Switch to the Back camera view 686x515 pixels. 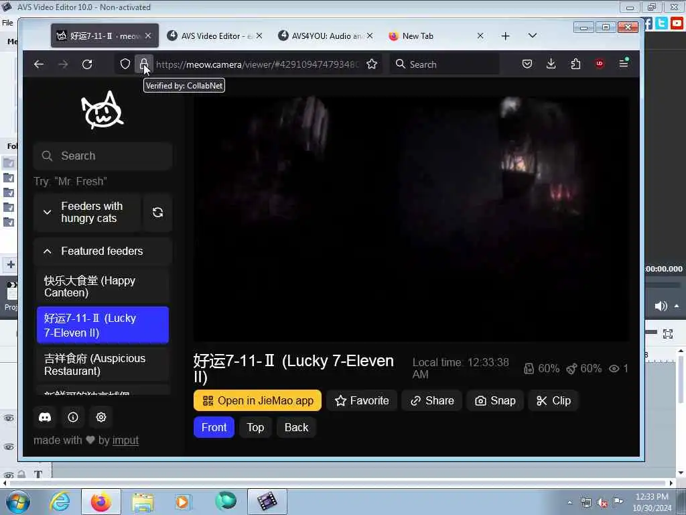coord(296,427)
